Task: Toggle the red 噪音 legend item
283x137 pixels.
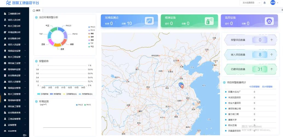Action: pyautogui.click(x=91, y=34)
